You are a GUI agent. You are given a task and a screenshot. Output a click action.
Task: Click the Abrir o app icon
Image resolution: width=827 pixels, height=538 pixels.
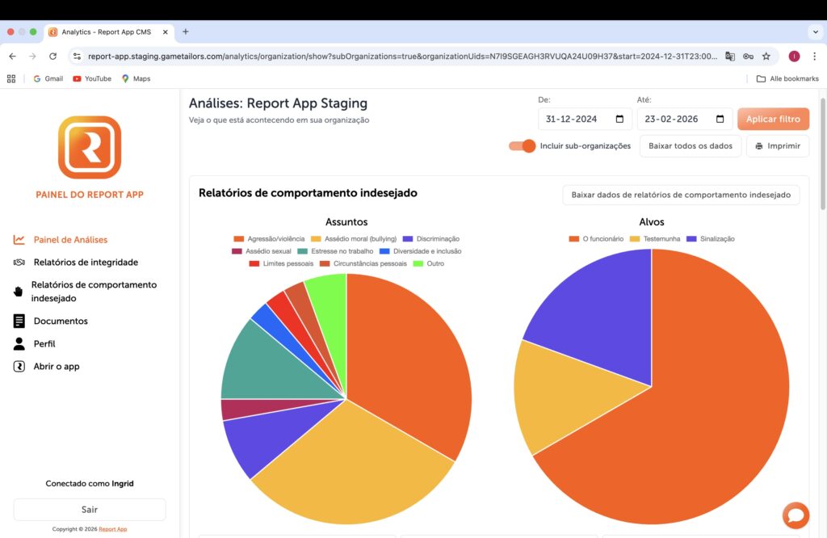click(x=19, y=366)
